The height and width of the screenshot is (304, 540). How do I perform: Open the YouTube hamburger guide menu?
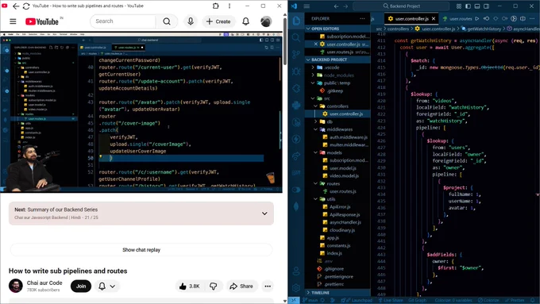point(13,21)
